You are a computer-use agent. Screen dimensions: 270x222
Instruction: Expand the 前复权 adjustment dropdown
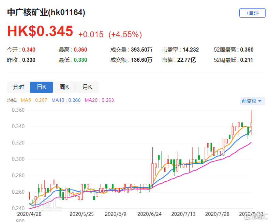[x=252, y=101]
